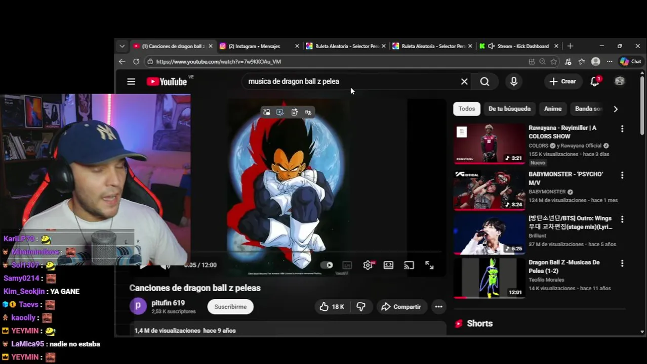
Task: Open the favorites list icon in the toolbar
Action: (582, 62)
